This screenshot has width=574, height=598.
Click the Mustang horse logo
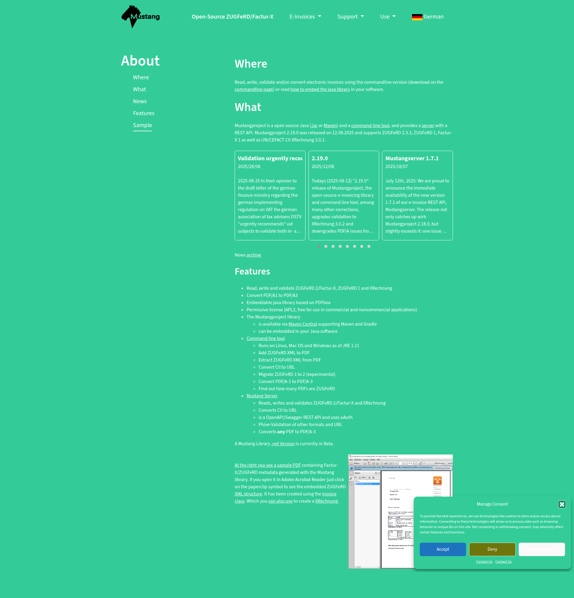[140, 17]
